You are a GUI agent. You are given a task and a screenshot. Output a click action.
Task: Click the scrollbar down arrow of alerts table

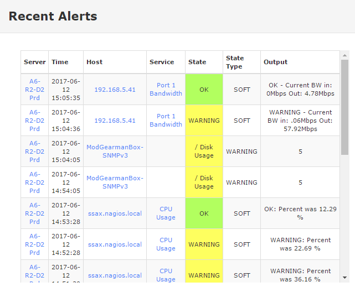point(344,278)
